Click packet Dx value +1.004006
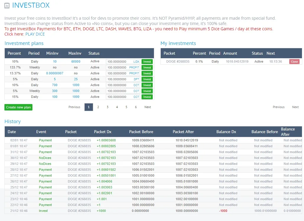Screen dimensions: 304x221 point(104,181)
